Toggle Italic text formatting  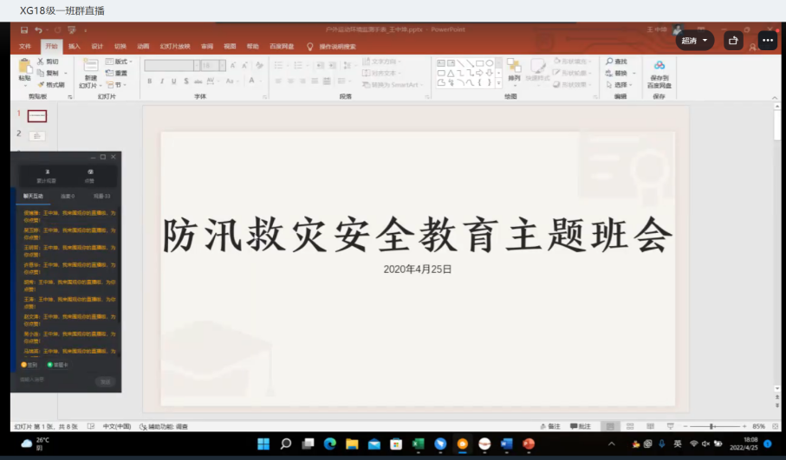[161, 81]
